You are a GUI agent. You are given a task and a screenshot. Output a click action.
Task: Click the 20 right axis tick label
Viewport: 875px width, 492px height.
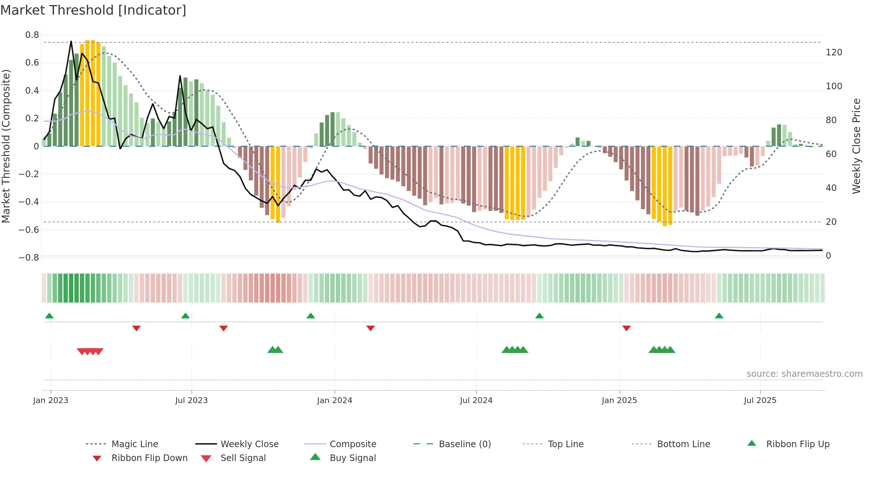tap(831, 222)
